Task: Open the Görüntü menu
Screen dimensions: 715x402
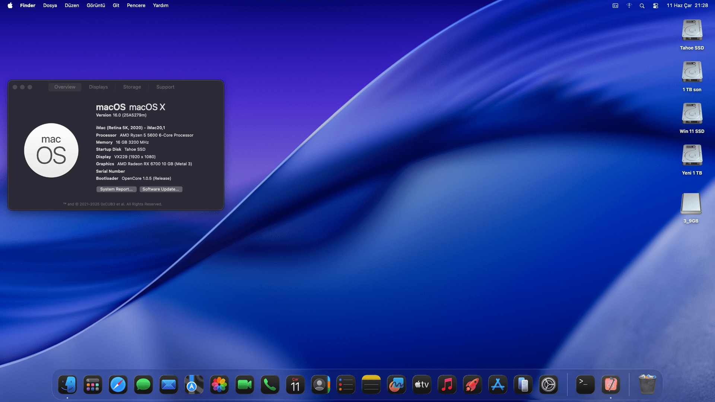Action: (96, 6)
